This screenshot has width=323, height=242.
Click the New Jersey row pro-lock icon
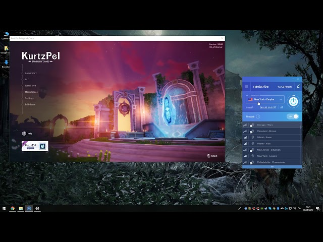pyautogui.click(x=252, y=150)
